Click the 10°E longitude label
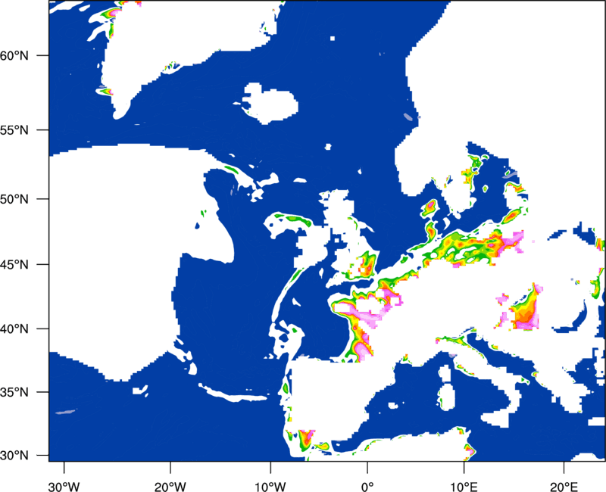606x492 pixels. pos(464,487)
